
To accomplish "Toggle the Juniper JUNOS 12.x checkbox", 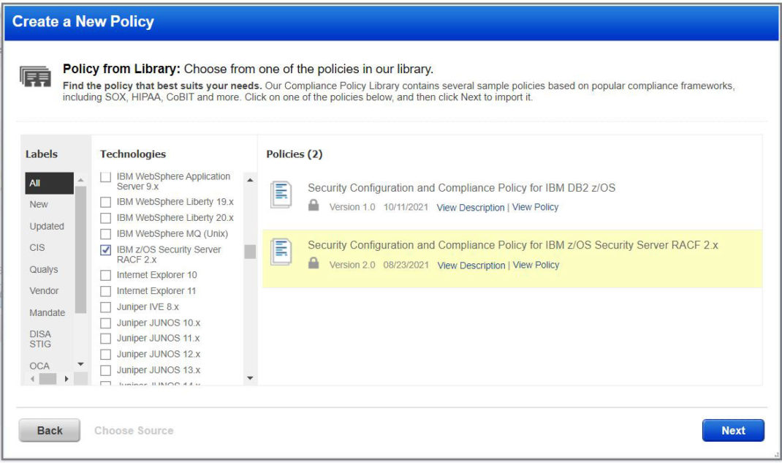I will coord(105,355).
